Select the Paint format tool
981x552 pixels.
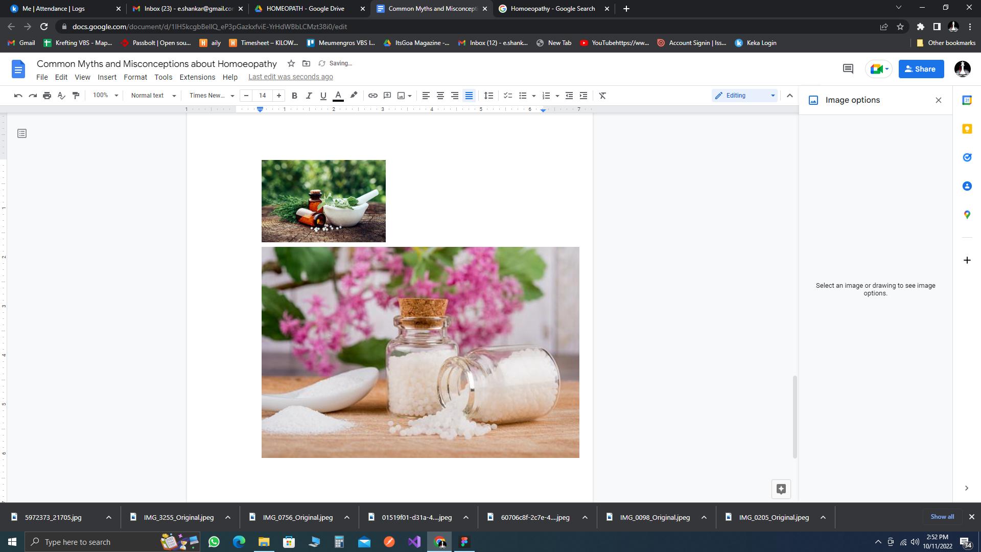pos(76,96)
